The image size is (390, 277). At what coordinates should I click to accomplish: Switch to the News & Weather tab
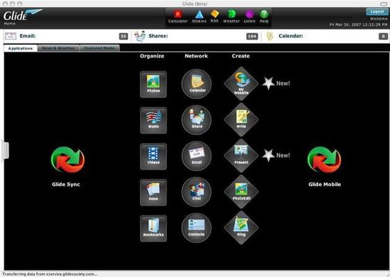click(58, 48)
